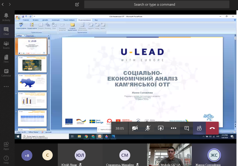Focus the Search or type a command box
The height and width of the screenshot is (166, 238).
point(157,4)
